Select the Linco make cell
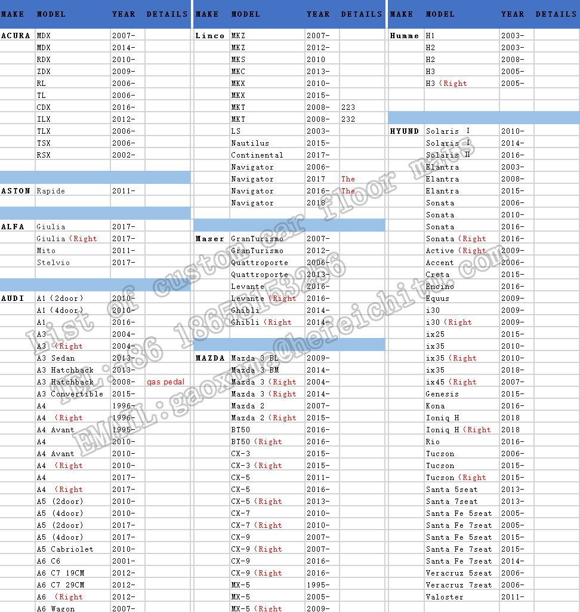Image resolution: width=580 pixels, height=612 pixels. pos(211,35)
